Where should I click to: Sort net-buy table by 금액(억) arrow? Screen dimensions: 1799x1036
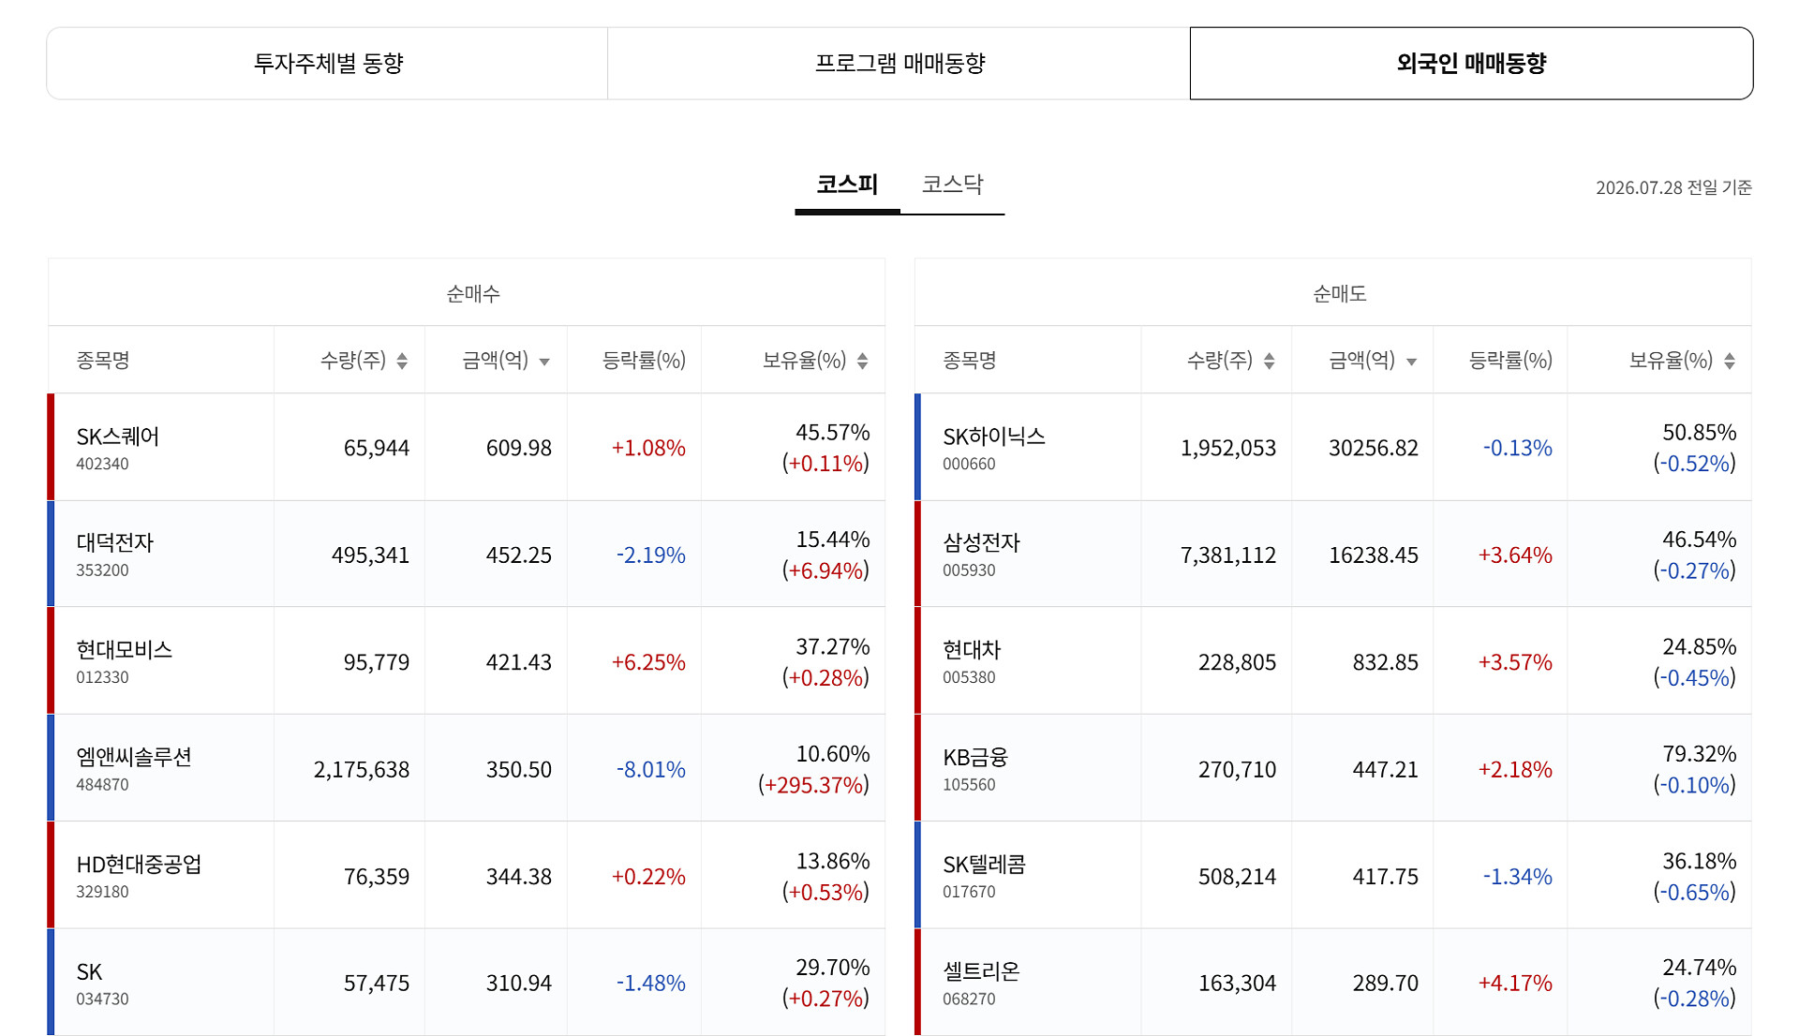544,362
